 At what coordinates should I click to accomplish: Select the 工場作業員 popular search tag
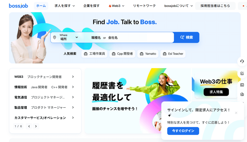point(94,54)
